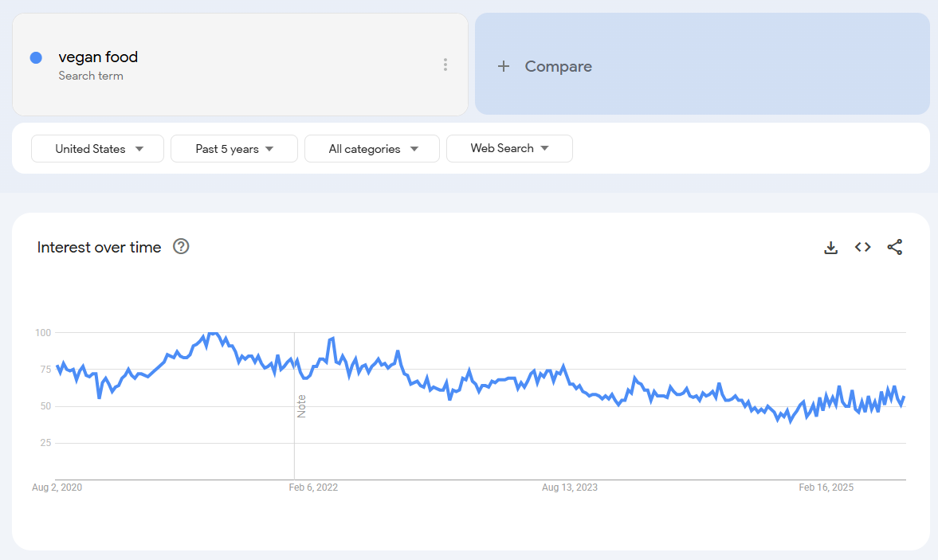Click the Aug 13, 2023 axis label
The height and width of the screenshot is (560, 938).
pos(570,487)
